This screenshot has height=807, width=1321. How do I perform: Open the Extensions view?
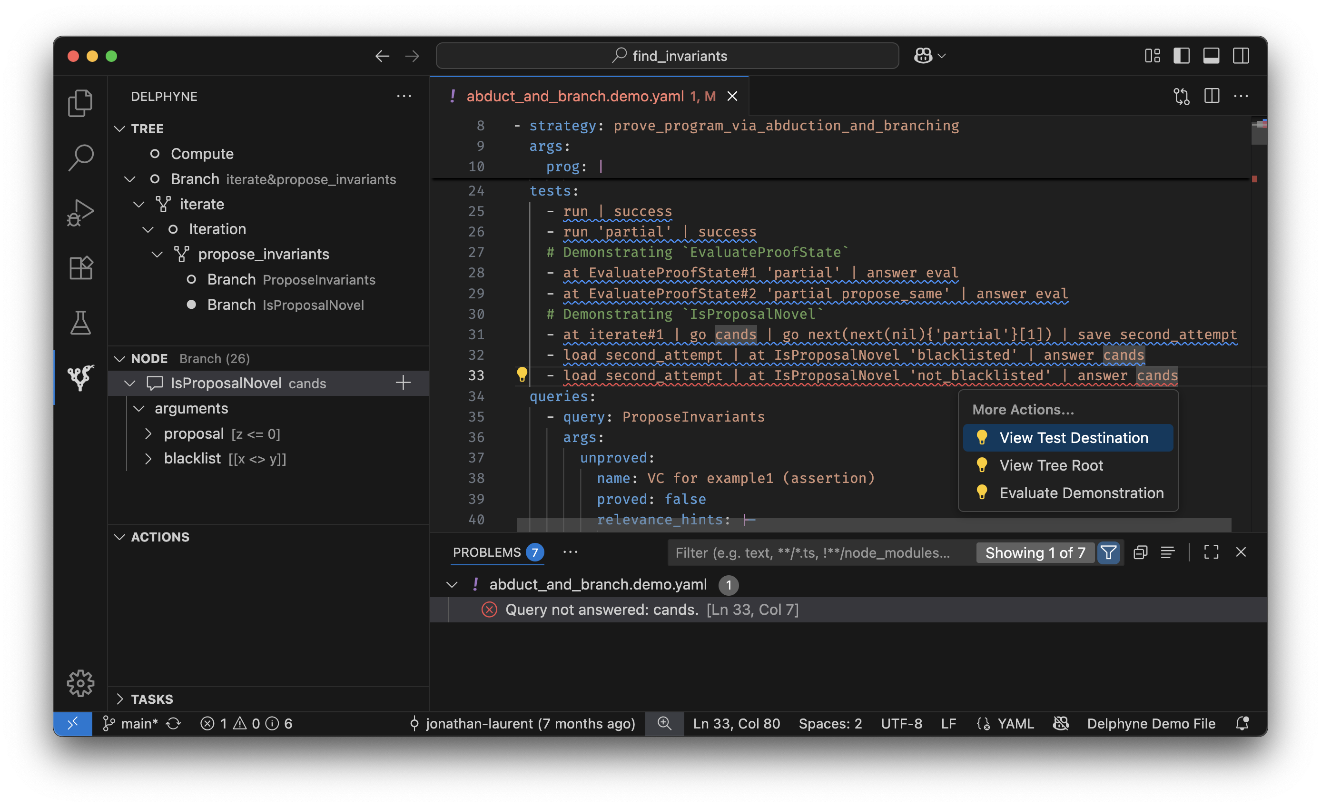[x=80, y=267]
